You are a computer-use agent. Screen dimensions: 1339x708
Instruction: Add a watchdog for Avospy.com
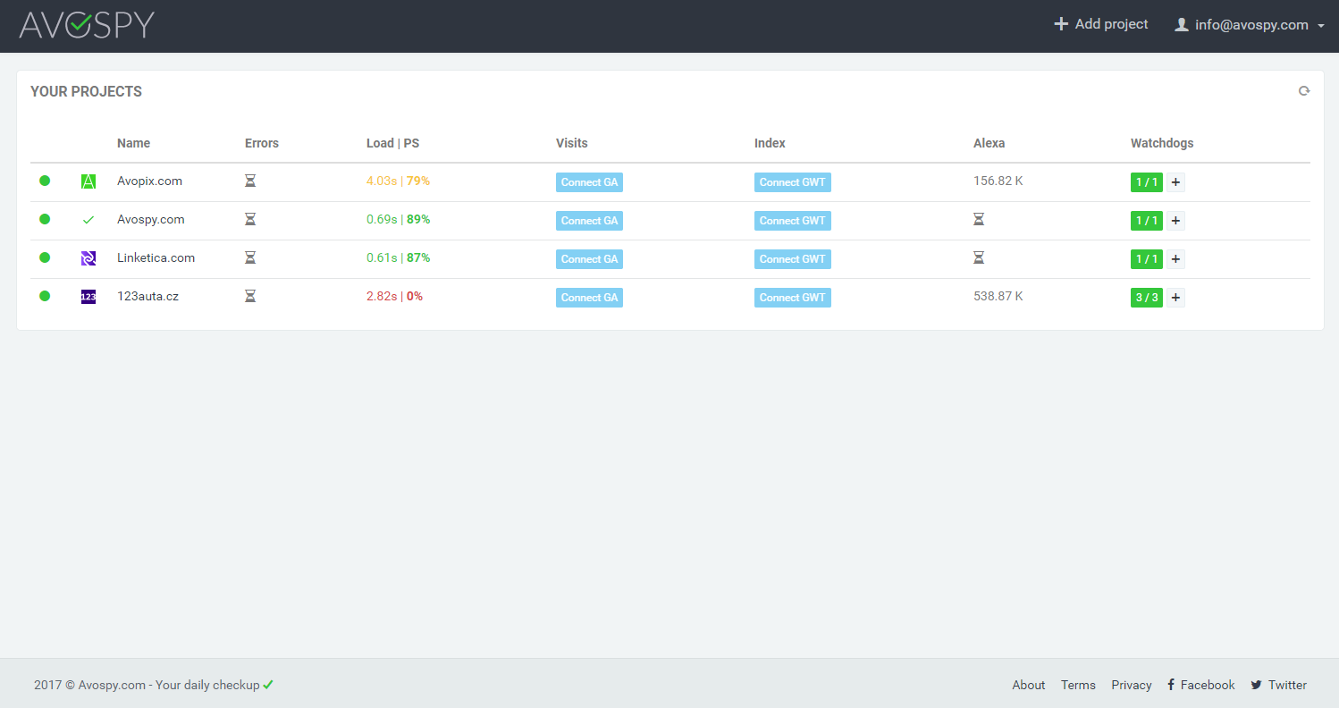click(x=1175, y=221)
